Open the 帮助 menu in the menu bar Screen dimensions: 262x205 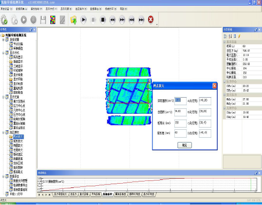124,9
